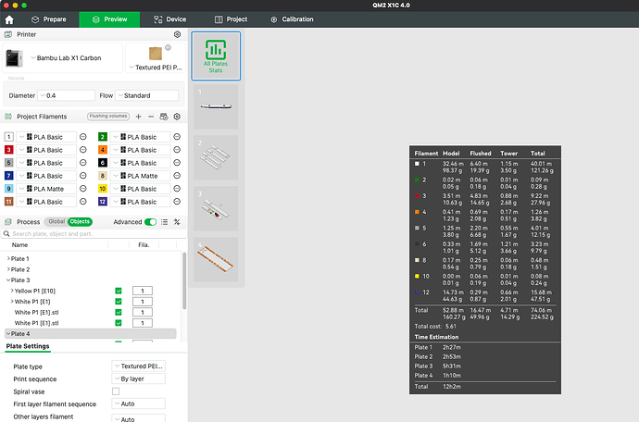Collapse Plate 3 in object tree
This screenshot has width=639, height=422.
pos(8,280)
